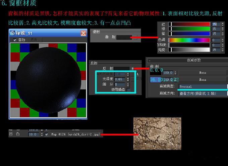The width and height of the screenshot is (228, 166).
Task: Click the 3ds Max logo icon in title bar
Action: [12, 33]
